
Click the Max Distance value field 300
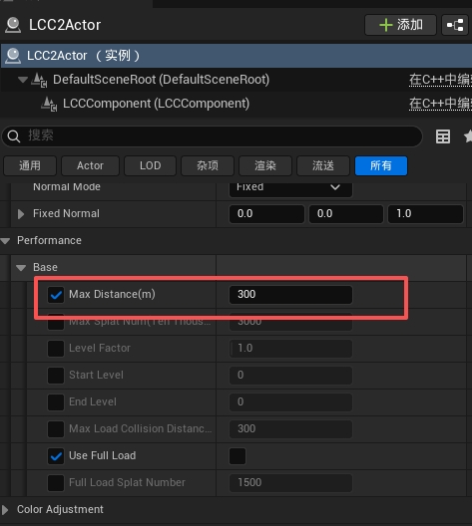coord(290,295)
